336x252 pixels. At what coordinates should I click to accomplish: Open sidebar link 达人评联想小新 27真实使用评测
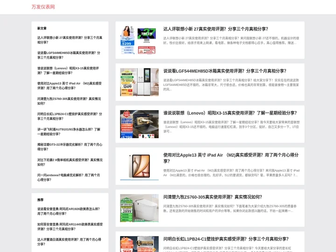point(70,40)
